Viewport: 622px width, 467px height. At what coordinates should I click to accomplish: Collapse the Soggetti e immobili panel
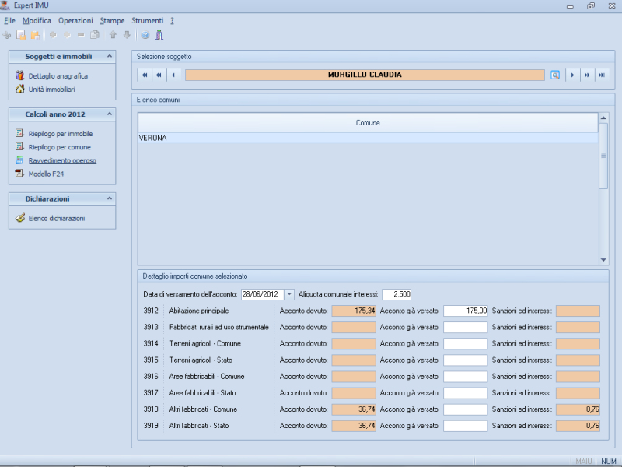(110, 56)
